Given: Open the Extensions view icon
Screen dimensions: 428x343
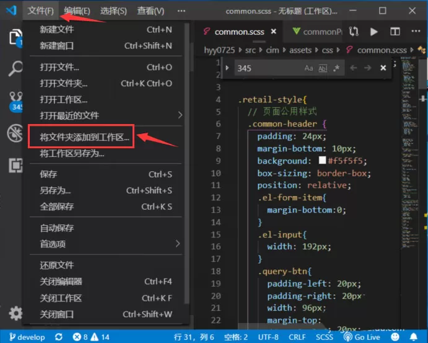Looking at the screenshot, I should (x=15, y=165).
